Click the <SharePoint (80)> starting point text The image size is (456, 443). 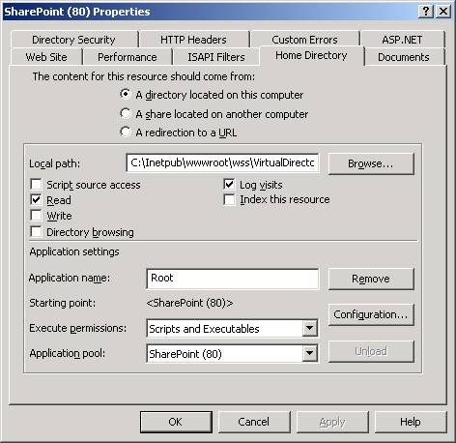pyautogui.click(x=189, y=303)
